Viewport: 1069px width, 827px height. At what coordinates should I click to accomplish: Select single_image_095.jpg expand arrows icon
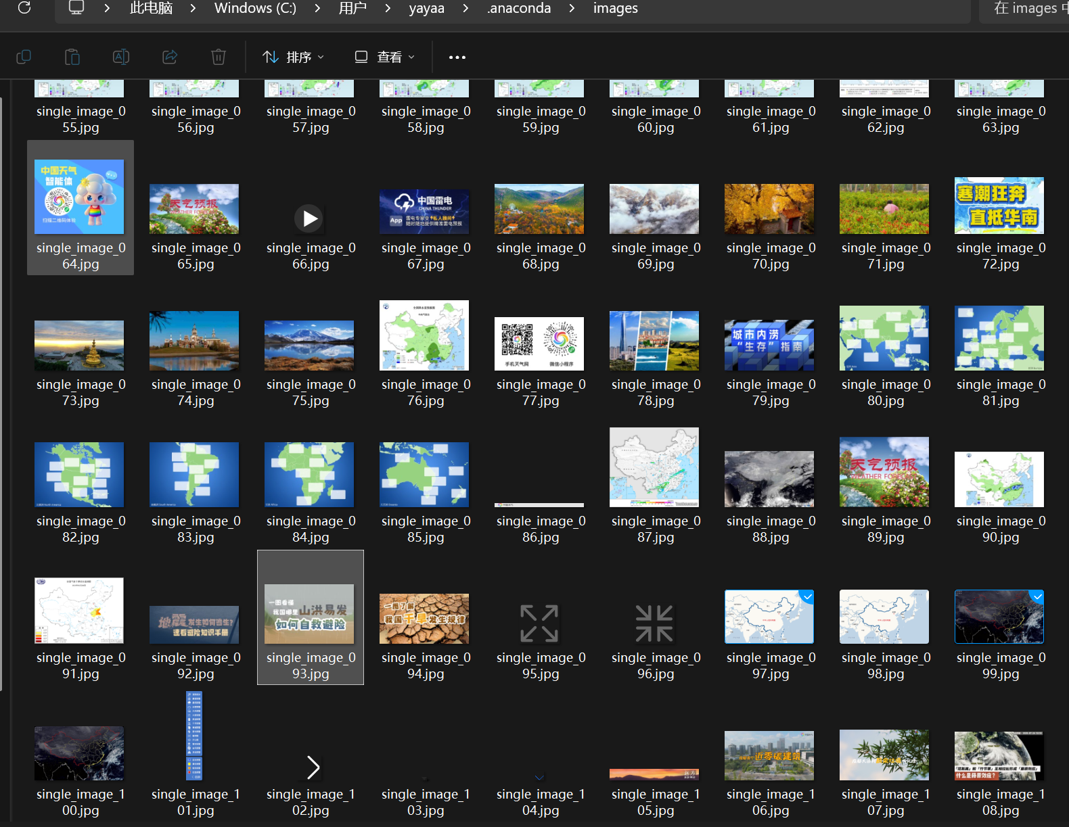(x=539, y=623)
